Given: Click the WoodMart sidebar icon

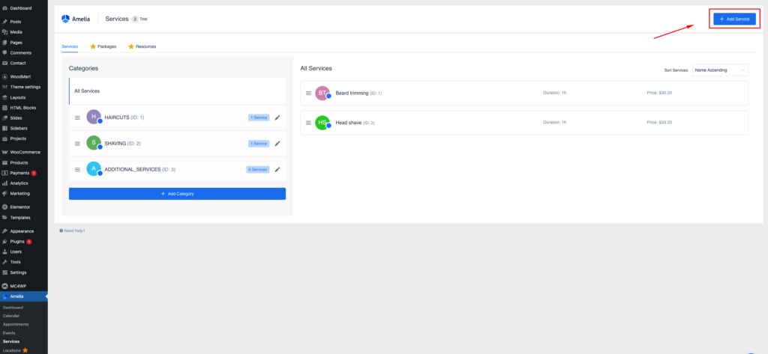Looking at the screenshot, I should click(x=5, y=76).
